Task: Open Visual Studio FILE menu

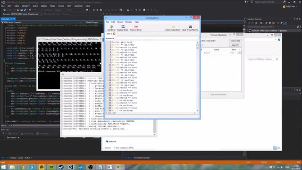Action: tap(3, 6)
